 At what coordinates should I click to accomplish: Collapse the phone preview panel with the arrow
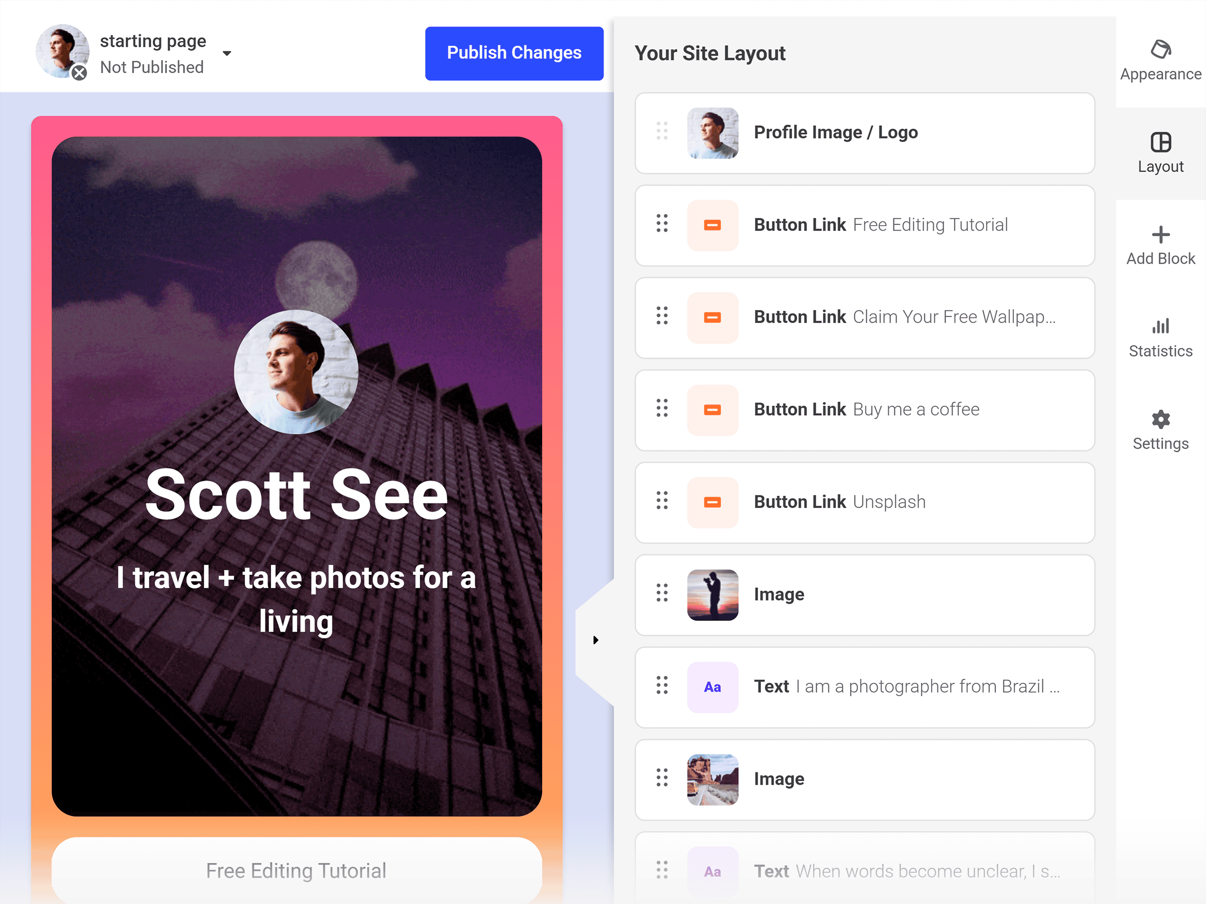coord(595,640)
